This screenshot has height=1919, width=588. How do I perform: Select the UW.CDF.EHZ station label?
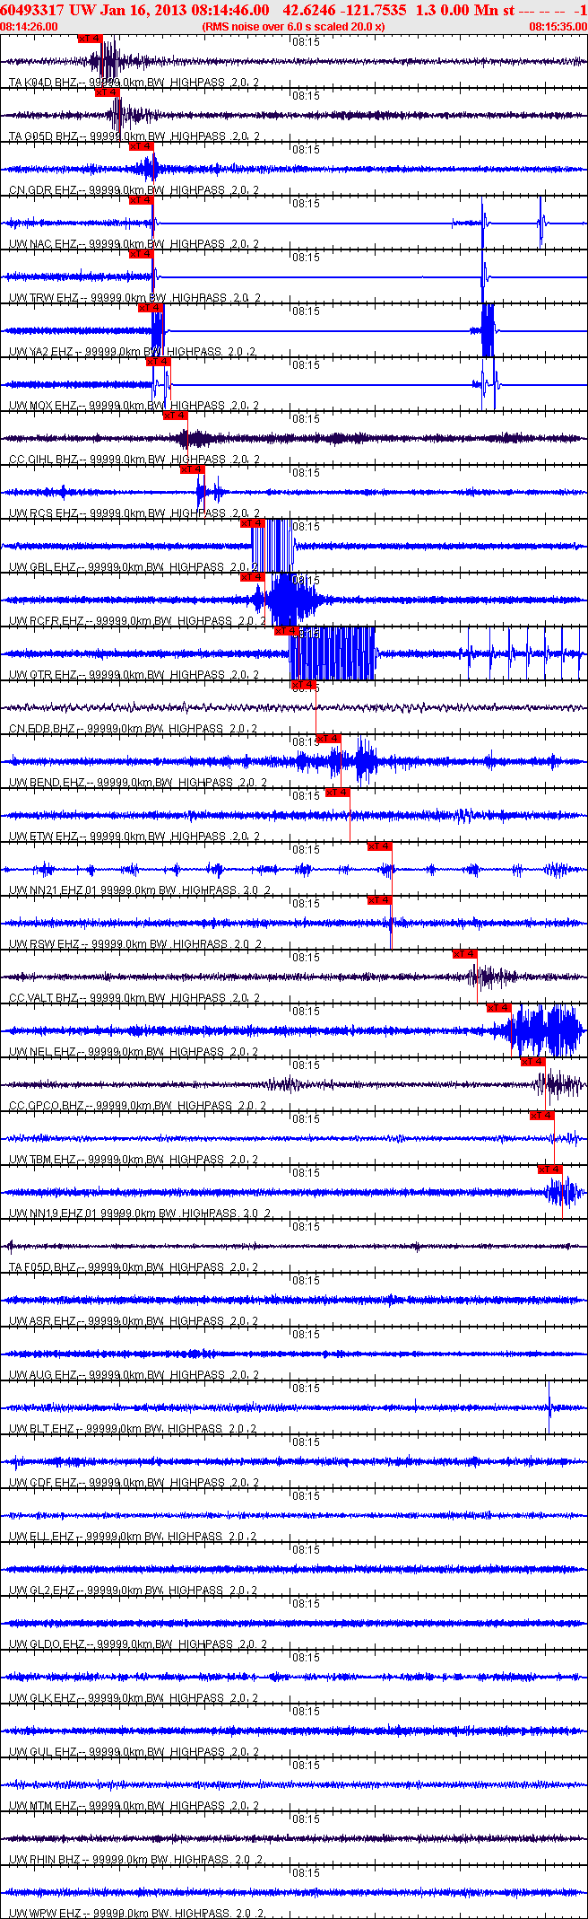[134, 1483]
